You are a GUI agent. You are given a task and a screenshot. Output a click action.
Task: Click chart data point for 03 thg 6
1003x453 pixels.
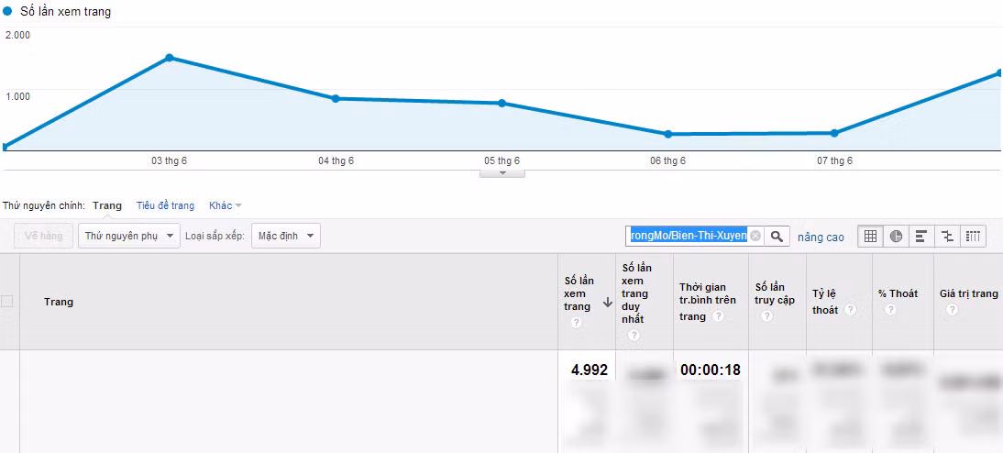(170, 58)
